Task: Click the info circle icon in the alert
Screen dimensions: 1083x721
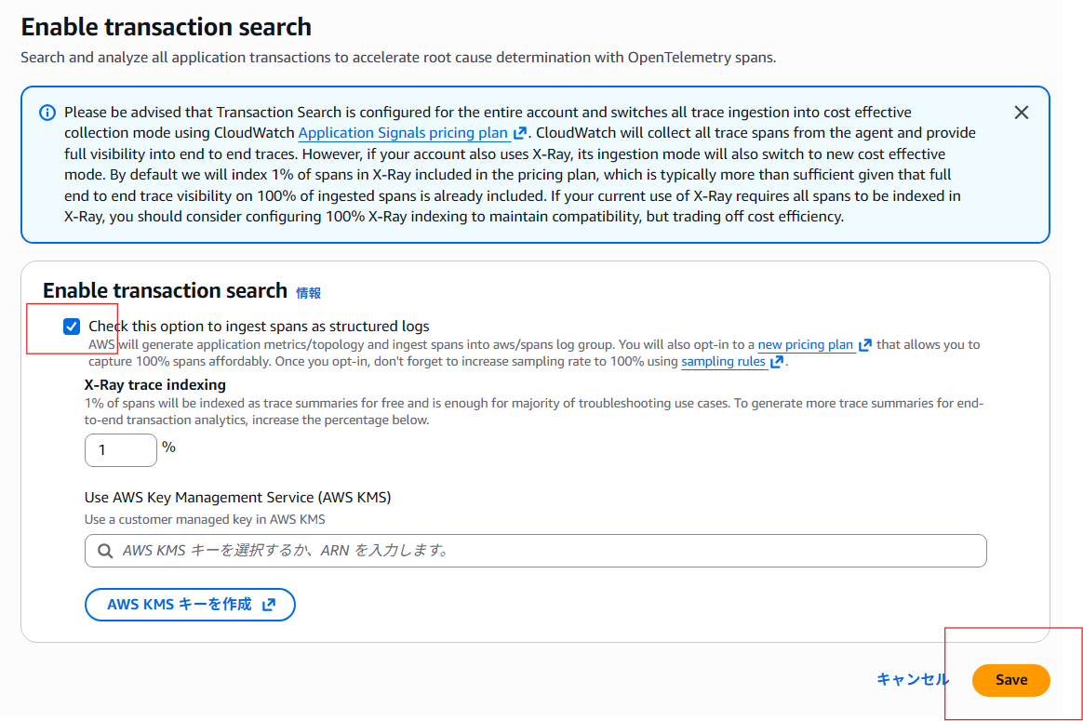Action: click(x=47, y=113)
